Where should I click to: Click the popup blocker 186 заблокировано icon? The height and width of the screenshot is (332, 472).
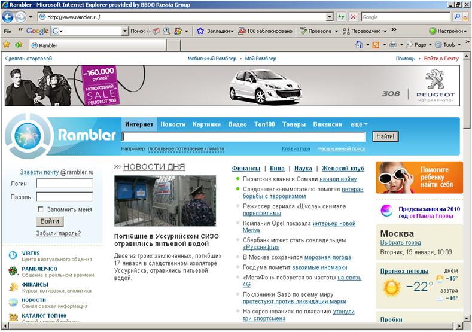pos(242,31)
